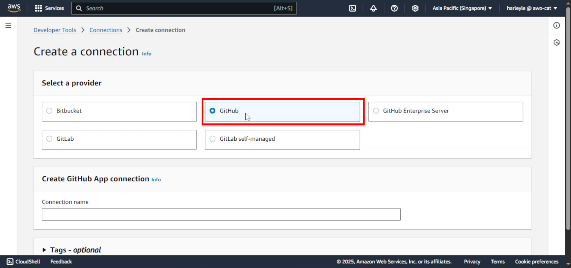Viewport: 571px width, 268px height.
Task: Select the Bitbucket provider
Action: [x=119, y=112]
